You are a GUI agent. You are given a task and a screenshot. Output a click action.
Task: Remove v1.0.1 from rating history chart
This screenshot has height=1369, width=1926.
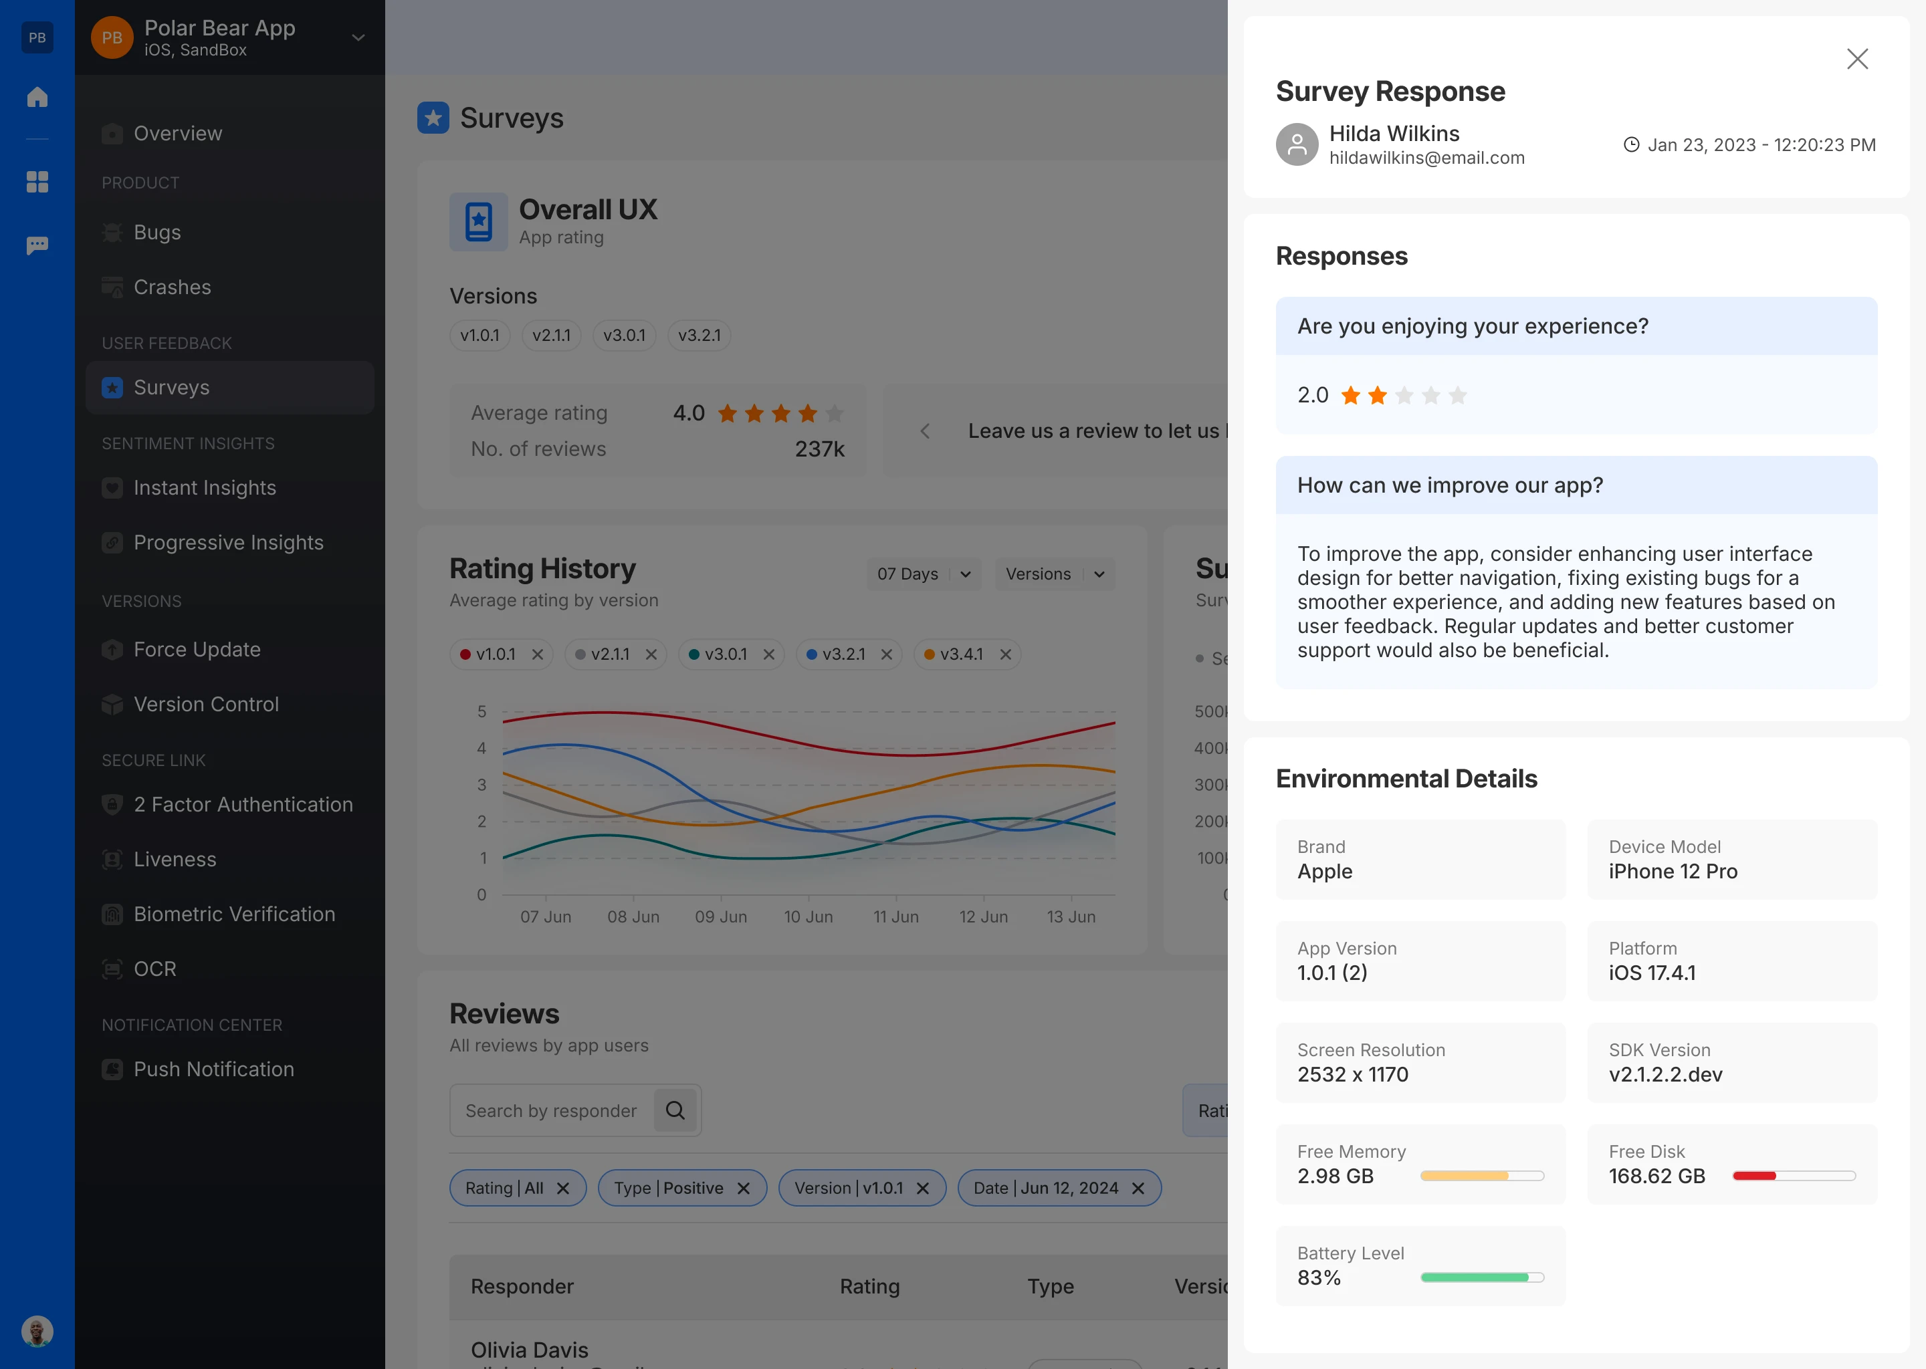[537, 654]
